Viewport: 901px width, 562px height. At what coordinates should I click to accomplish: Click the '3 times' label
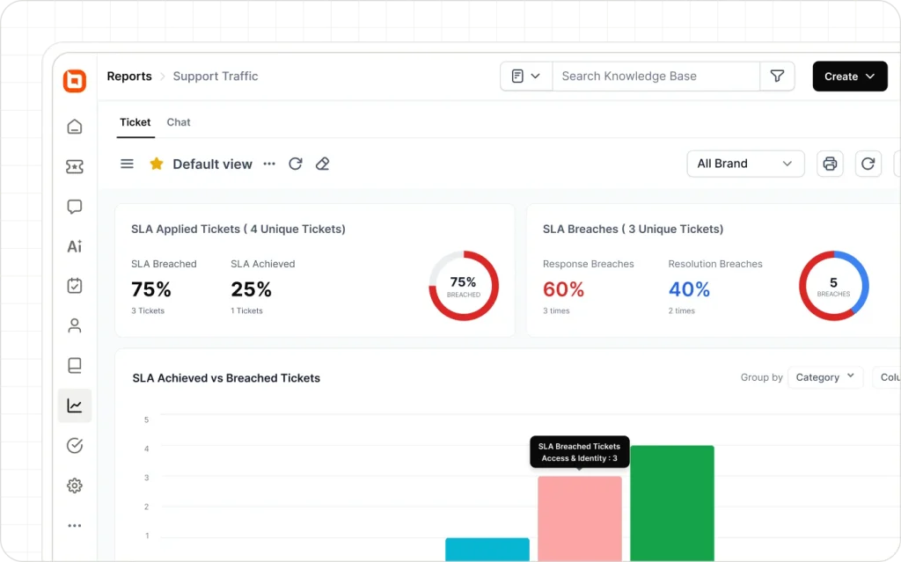(556, 310)
